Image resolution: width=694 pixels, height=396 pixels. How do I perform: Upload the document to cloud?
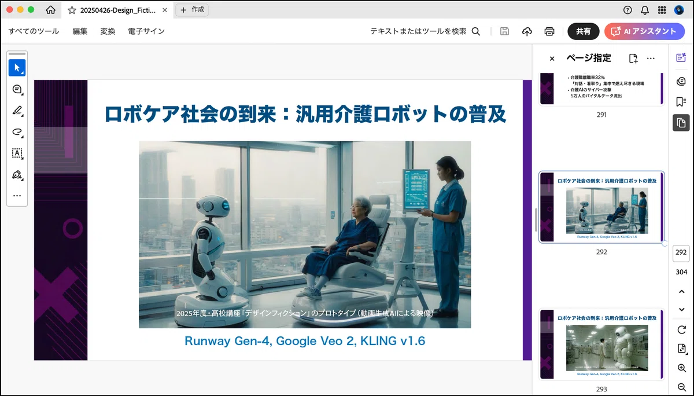[527, 31]
